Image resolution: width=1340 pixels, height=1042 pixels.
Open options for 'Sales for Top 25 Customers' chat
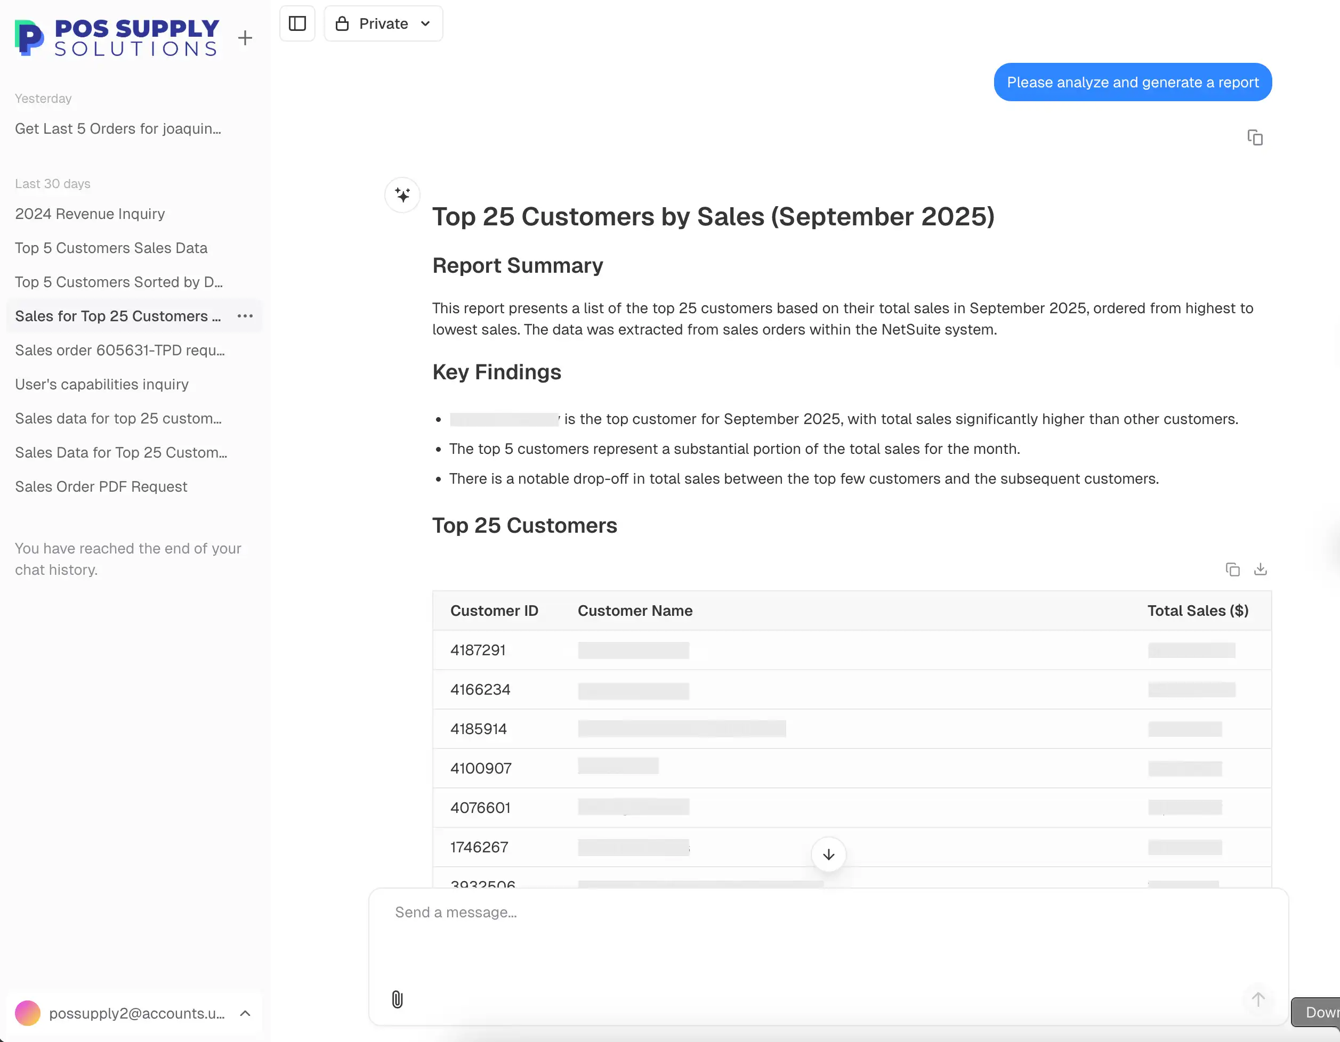[245, 316]
